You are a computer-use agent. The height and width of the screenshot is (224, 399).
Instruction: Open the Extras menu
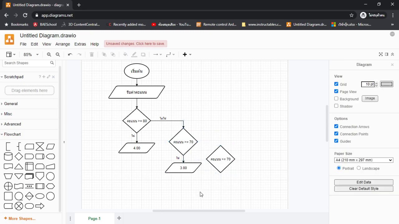coord(80,44)
